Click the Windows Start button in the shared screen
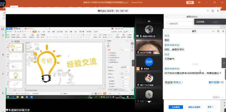 (x=8, y=97)
